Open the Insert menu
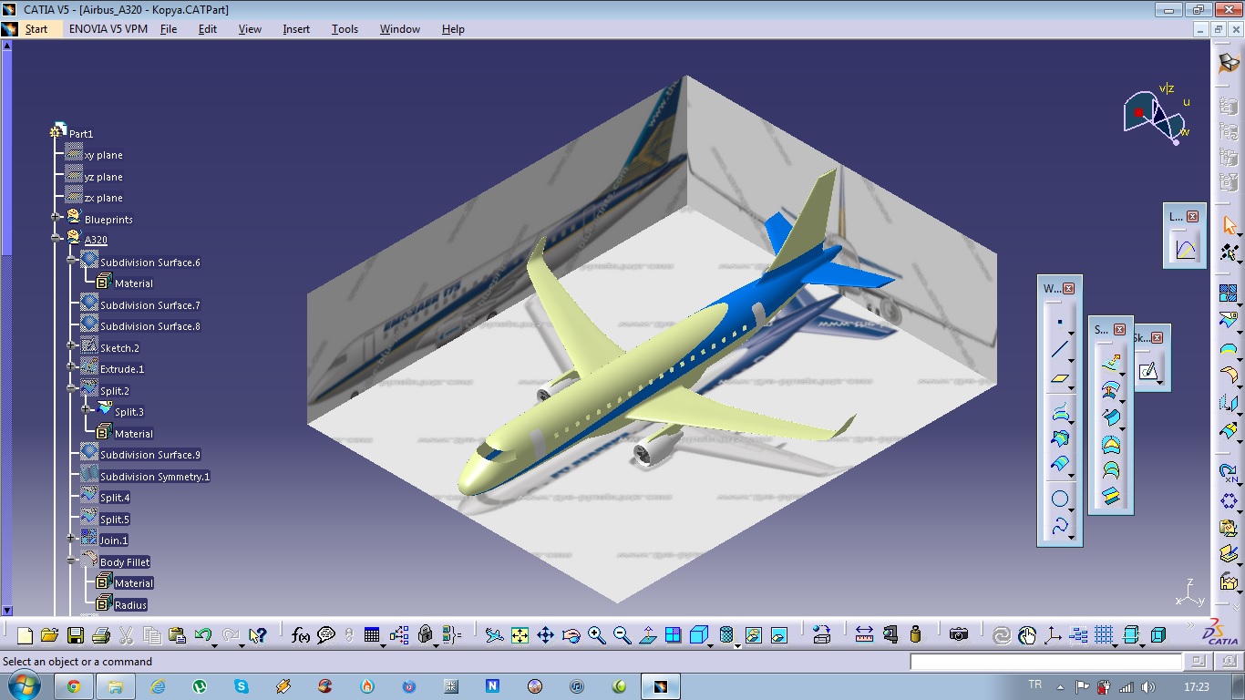 296,29
